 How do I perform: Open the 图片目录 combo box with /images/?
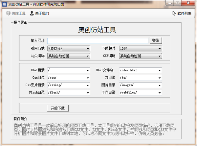[140, 85]
